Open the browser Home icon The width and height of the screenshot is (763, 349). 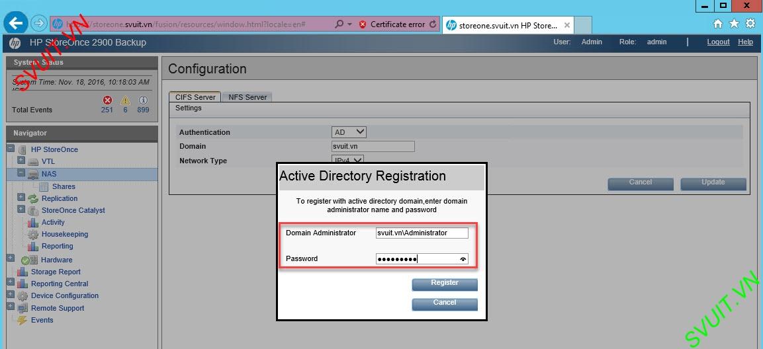point(718,23)
